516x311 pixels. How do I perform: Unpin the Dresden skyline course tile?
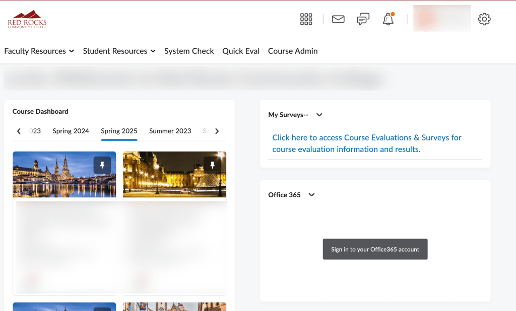(102, 165)
